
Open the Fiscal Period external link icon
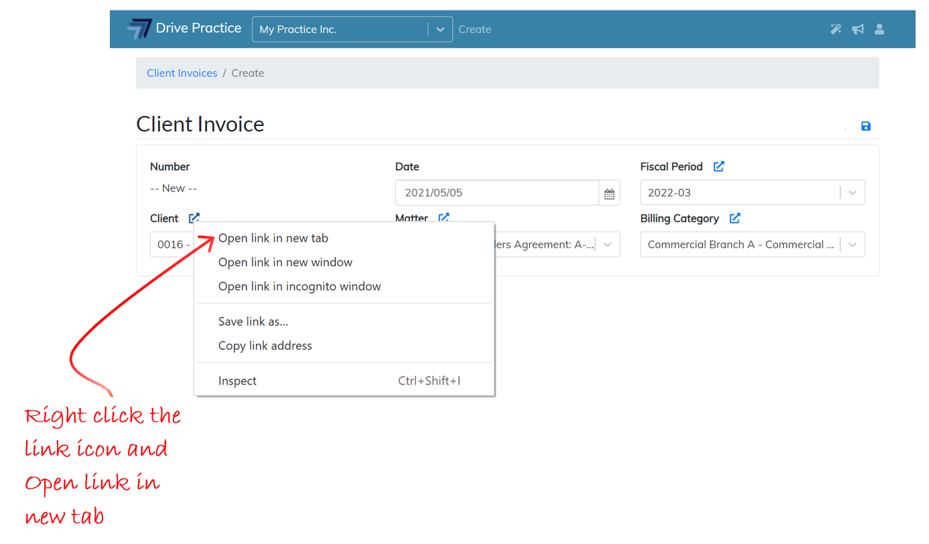(719, 166)
